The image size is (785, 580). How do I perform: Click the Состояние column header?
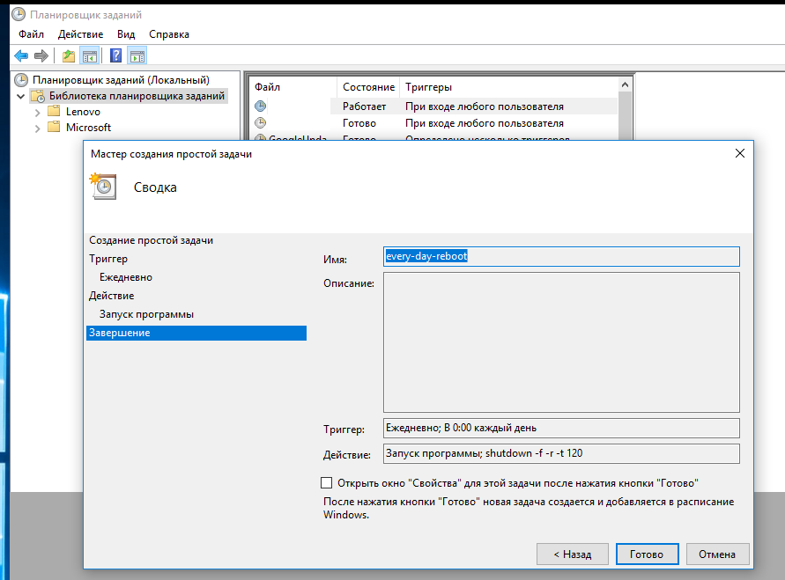point(368,87)
